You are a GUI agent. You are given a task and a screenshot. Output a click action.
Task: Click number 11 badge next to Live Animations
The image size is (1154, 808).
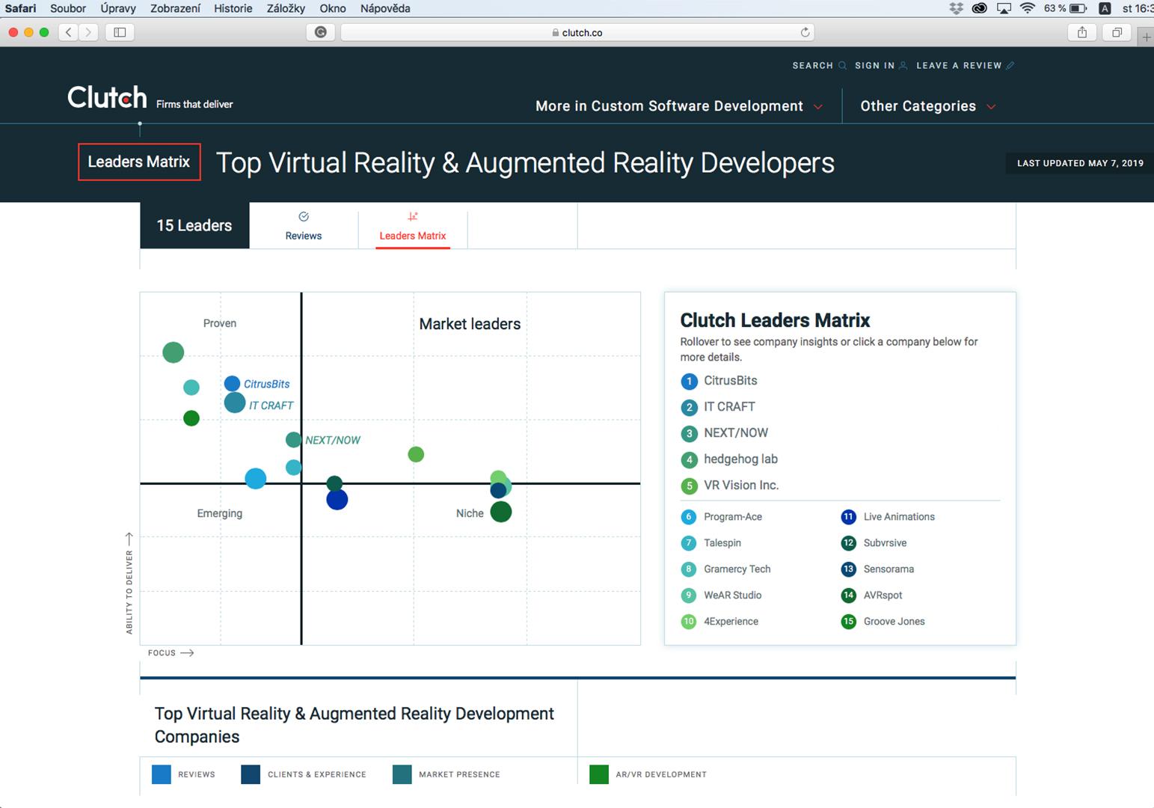pos(848,517)
